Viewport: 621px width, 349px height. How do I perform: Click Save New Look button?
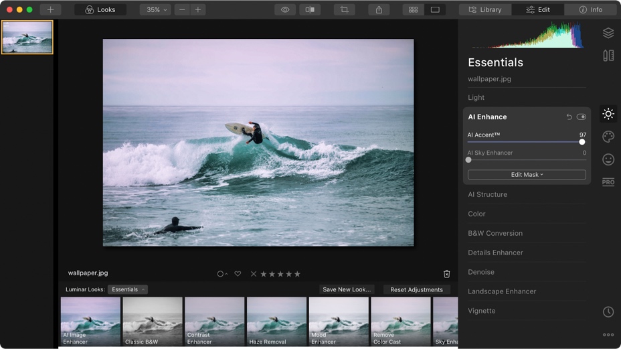coord(347,289)
